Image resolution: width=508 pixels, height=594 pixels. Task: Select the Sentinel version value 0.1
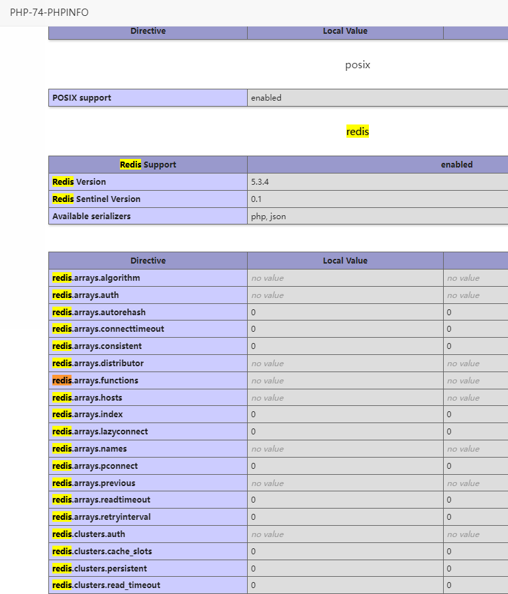(256, 199)
